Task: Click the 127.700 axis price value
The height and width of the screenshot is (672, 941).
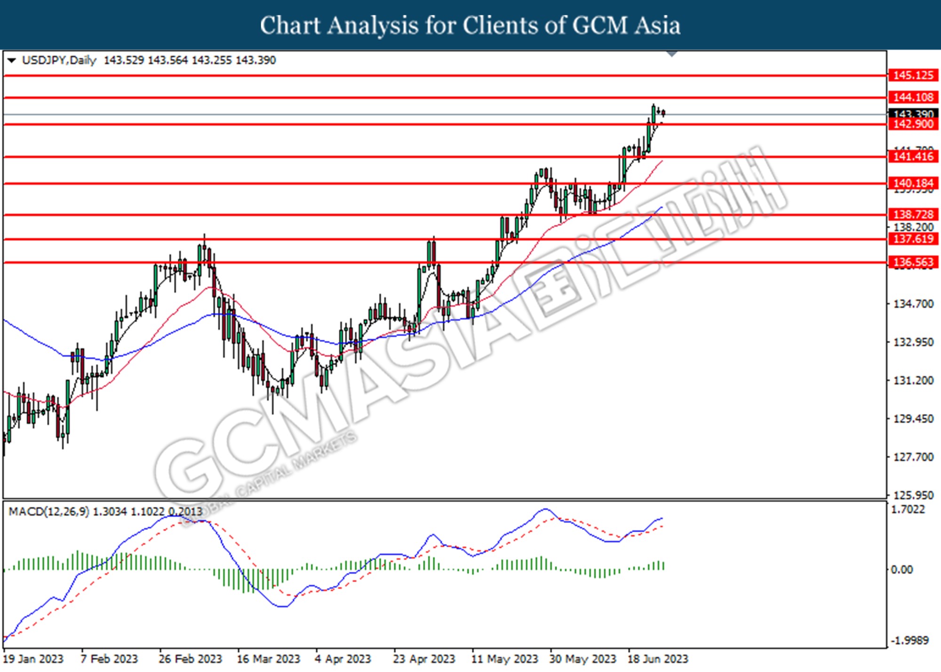Action: (913, 457)
